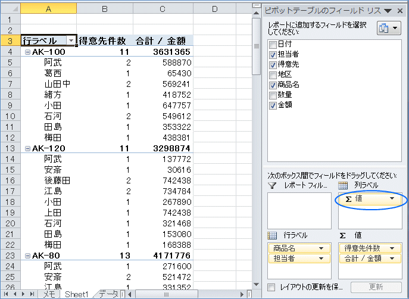Open the field list pane options arrow
This screenshot has width=409, height=299.
point(388,11)
